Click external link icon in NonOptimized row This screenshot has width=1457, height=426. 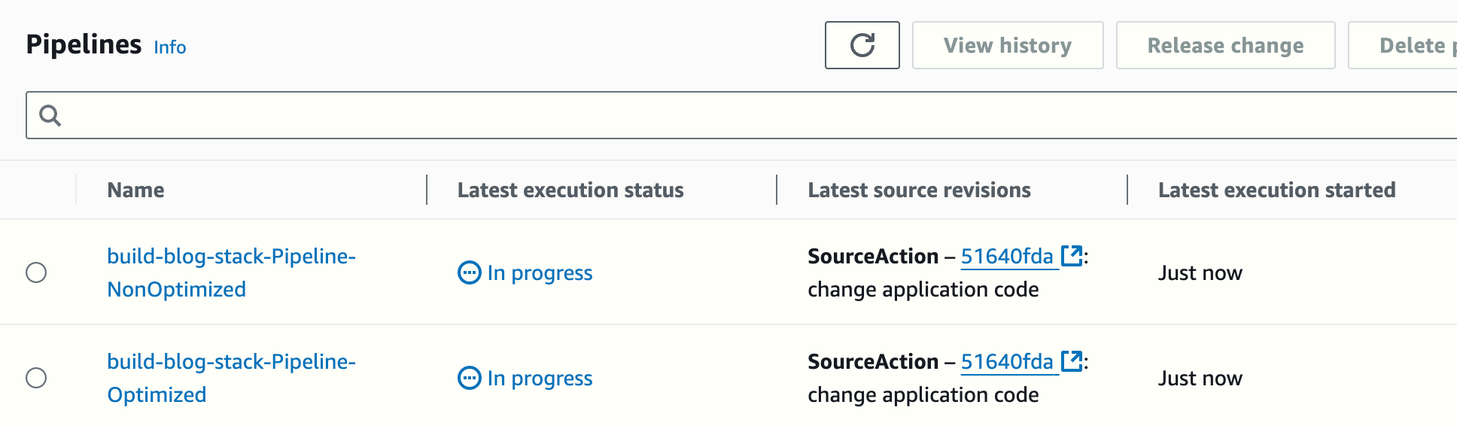point(1071,256)
